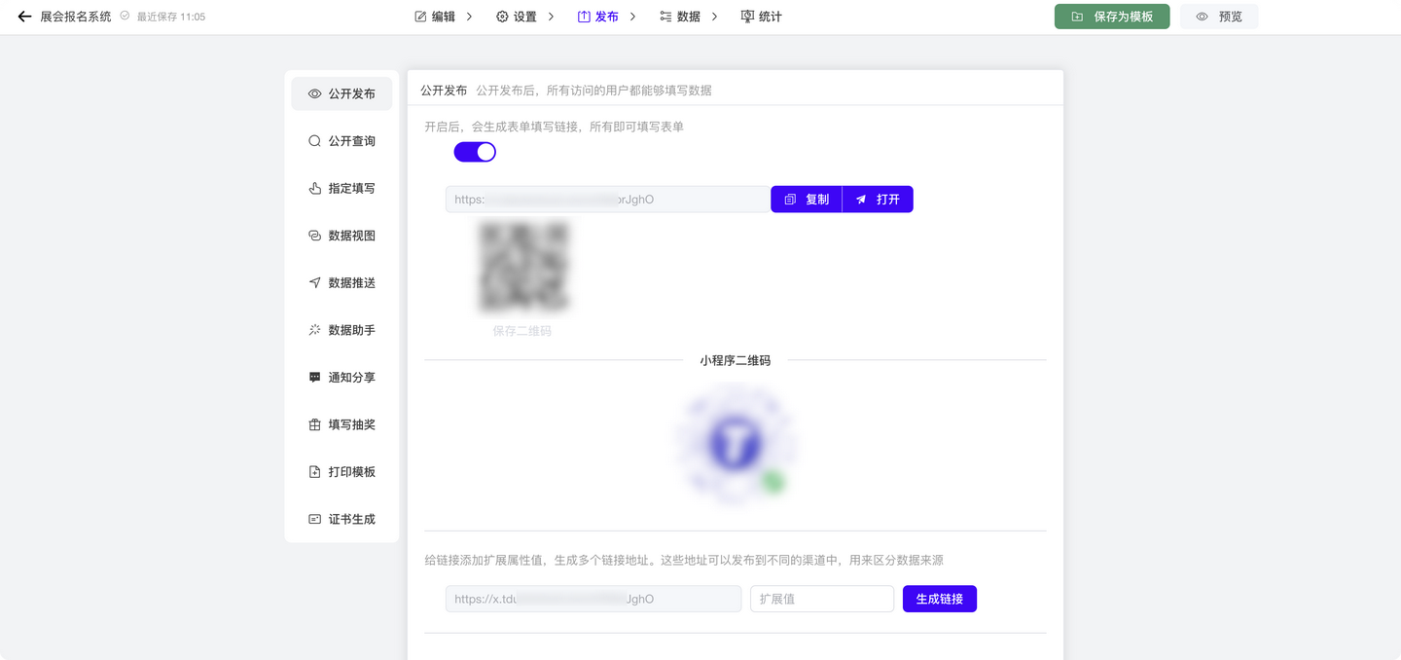1401x660 pixels.
Task: Toggle the public publishing switch off
Action: pos(475,152)
